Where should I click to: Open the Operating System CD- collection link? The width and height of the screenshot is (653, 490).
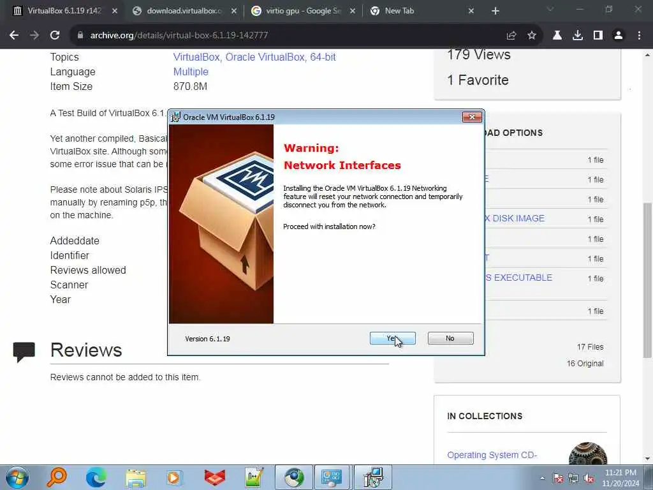[492, 455]
